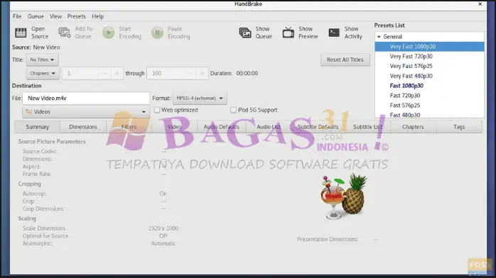Screen dimensions: 496x278
Task: Select the Very Fast 1080p30 preset
Action: pyautogui.click(x=430, y=46)
